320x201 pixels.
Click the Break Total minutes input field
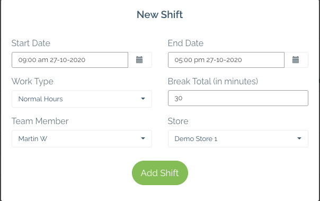pyautogui.click(x=238, y=98)
